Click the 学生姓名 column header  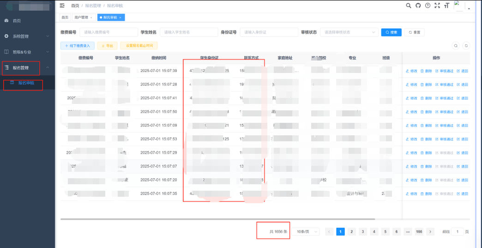[x=122, y=58]
